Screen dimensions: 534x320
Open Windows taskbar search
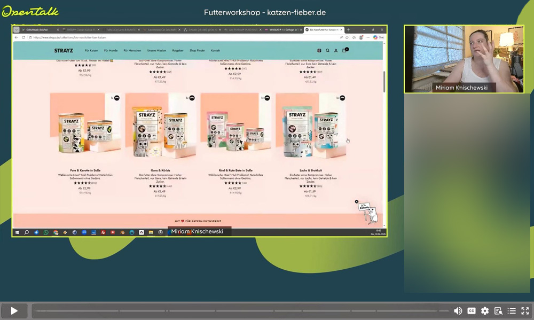27,232
